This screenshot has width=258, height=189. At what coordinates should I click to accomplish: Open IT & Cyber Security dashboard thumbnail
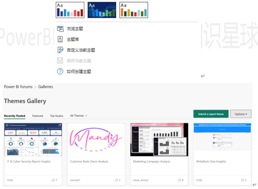click(x=33, y=139)
